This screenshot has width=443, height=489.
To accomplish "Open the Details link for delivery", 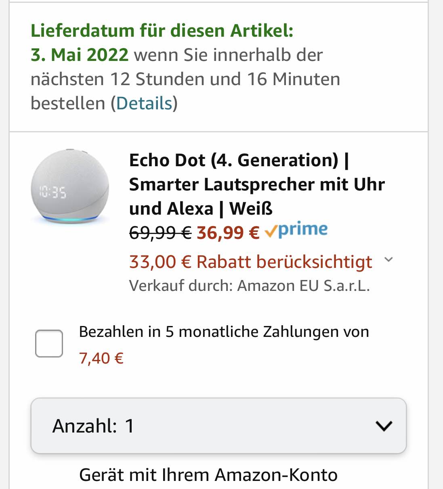I will (145, 103).
